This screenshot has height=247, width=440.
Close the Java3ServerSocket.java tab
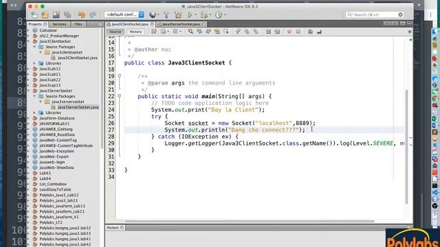(204, 24)
